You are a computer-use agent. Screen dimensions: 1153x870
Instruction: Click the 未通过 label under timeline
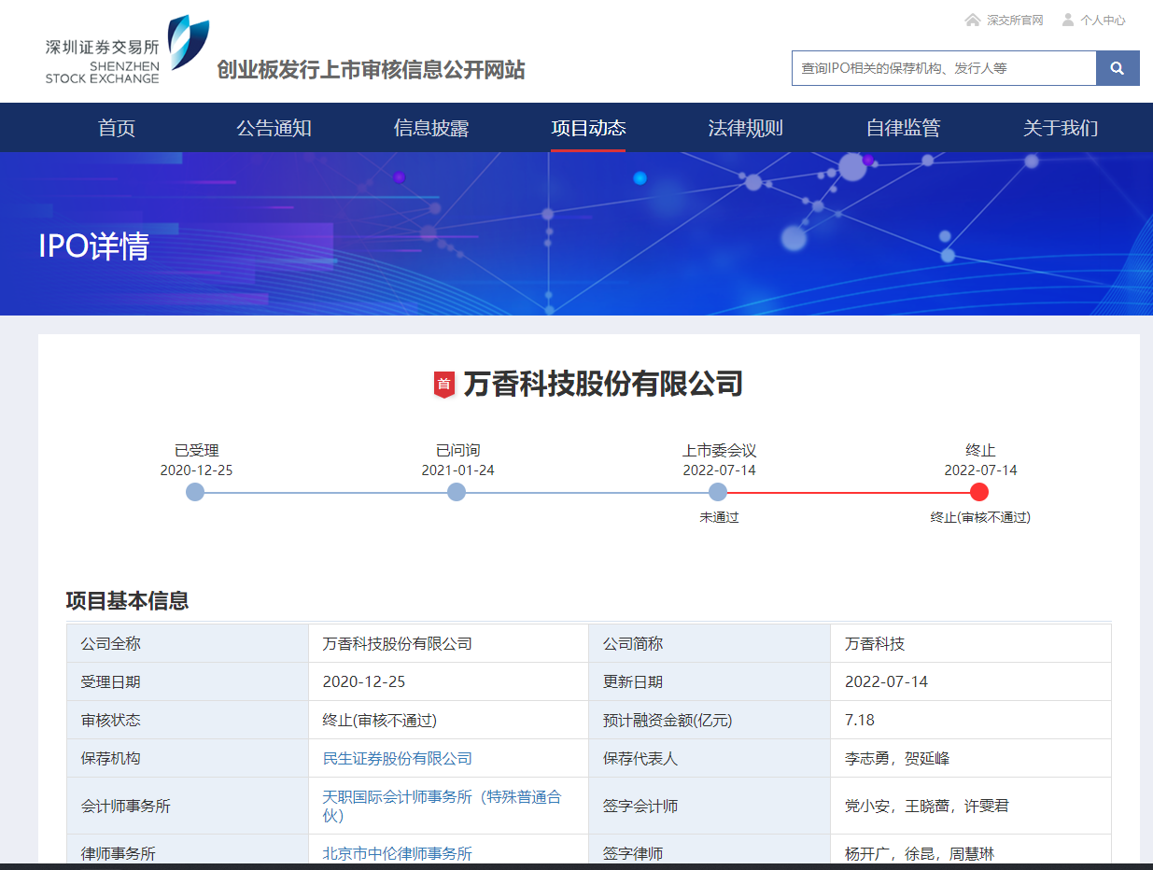[x=719, y=517]
